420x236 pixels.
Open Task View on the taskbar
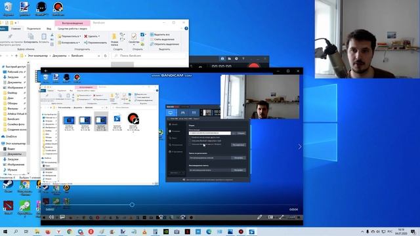tap(26, 231)
